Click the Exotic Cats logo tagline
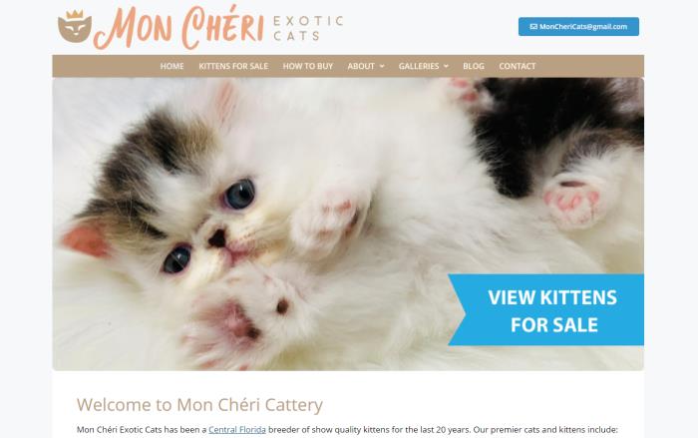 308,28
